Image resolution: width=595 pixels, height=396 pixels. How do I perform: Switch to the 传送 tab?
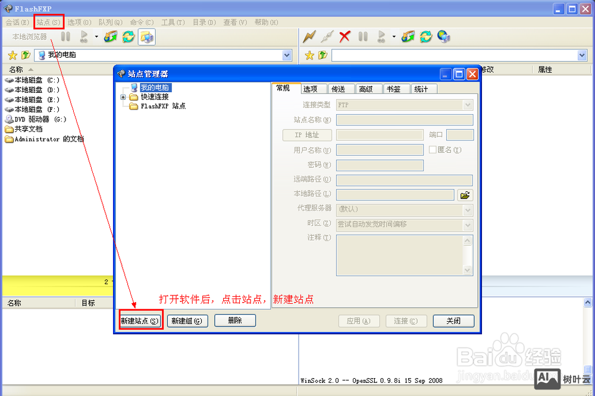coord(339,89)
